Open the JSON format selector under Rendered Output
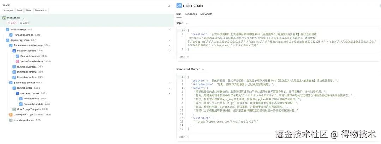This screenshot has height=144, width=381. pyautogui.click(x=184, y=137)
